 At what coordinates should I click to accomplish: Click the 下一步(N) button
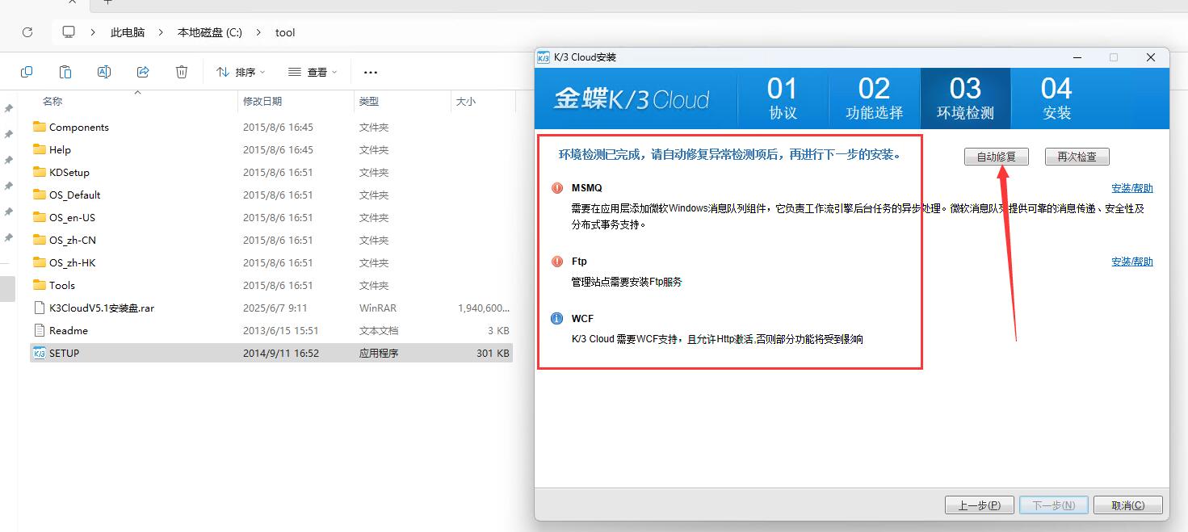(x=1054, y=505)
